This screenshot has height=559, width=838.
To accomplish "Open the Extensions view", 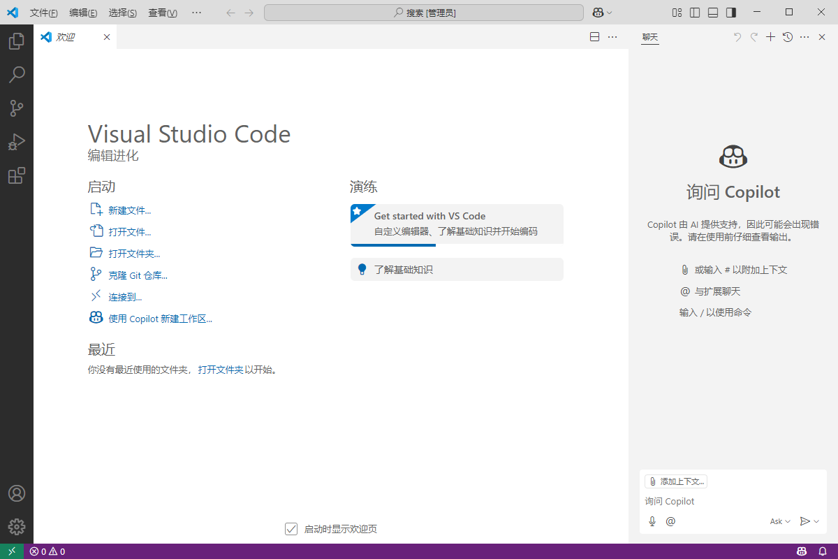I will pyautogui.click(x=17, y=175).
